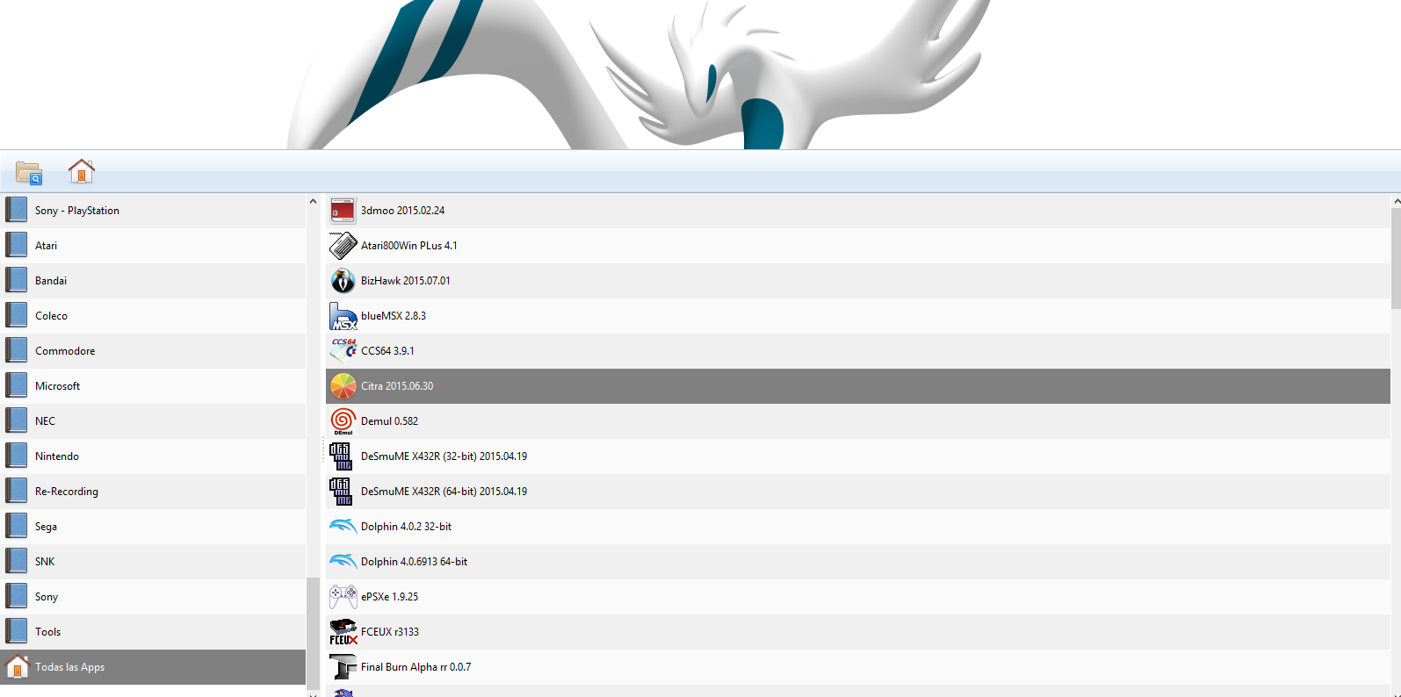Click the Demul swirl icon
Image resolution: width=1401 pixels, height=697 pixels.
(343, 421)
